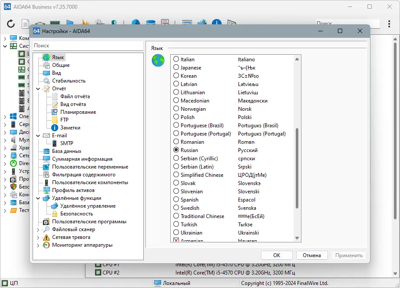Select Отчёт settings entry
Viewport: 400px width, 288px height.
point(59,89)
